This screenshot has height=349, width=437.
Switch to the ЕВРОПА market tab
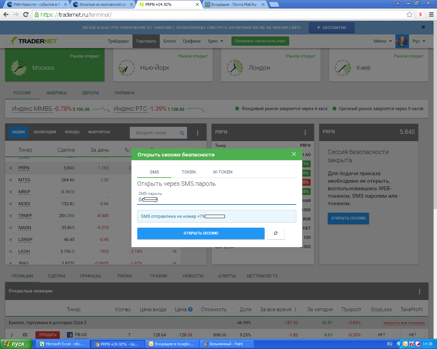pos(90,93)
